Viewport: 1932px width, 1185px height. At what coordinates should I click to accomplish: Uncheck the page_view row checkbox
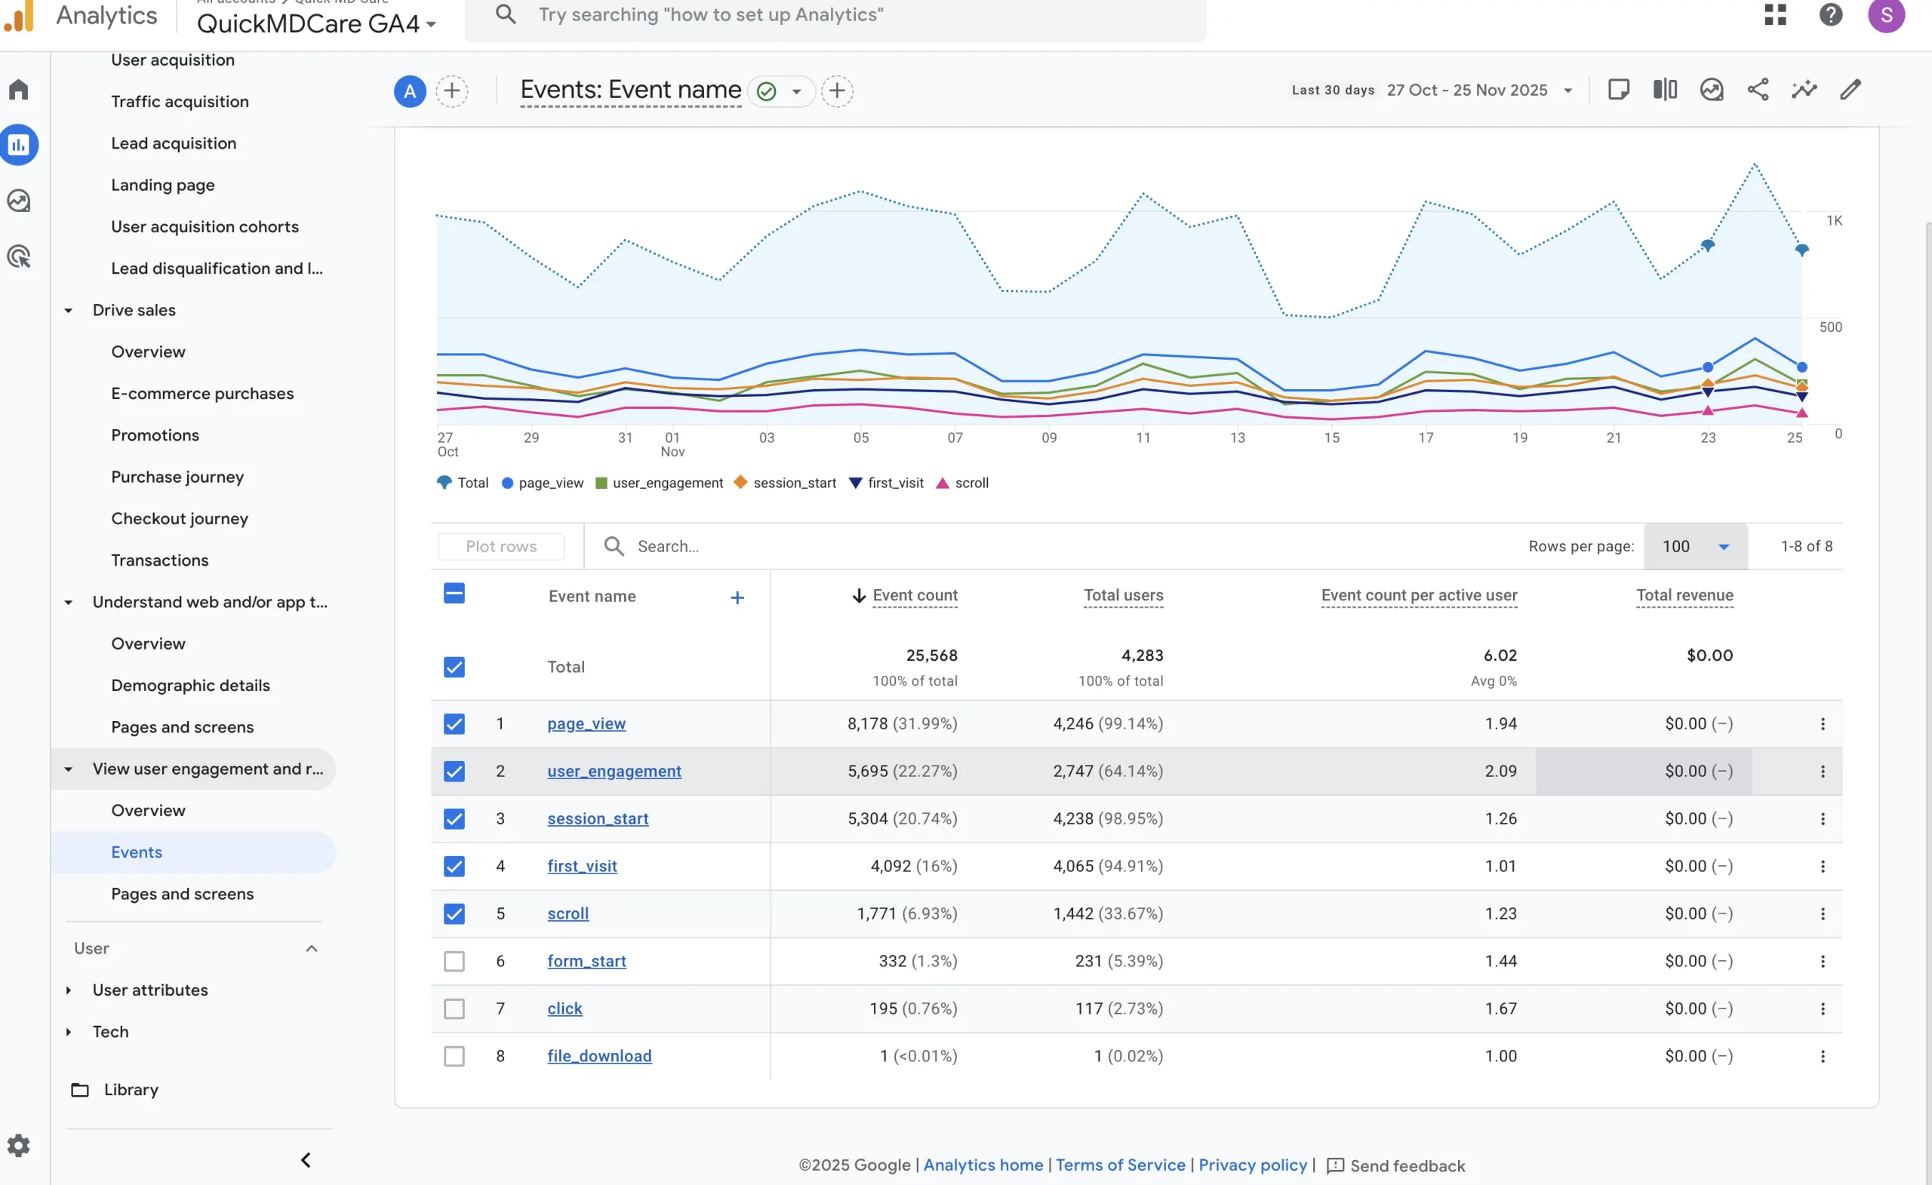coord(454,723)
